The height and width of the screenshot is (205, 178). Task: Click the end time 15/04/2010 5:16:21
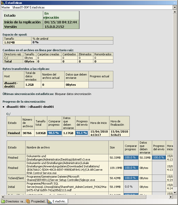click(119, 133)
